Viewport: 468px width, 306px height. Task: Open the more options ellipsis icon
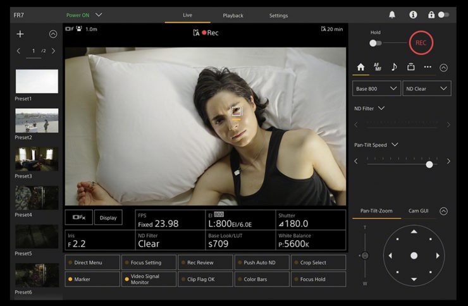[428, 67]
